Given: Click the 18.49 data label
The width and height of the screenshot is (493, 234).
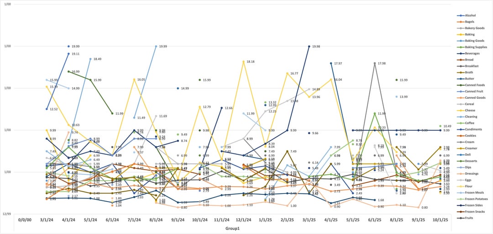Looking at the screenshot, I should click(97, 59).
